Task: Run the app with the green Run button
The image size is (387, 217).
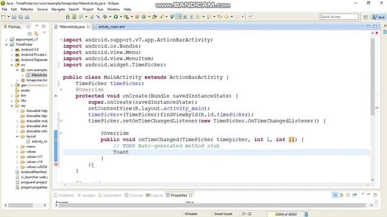Action: [x=115, y=17]
